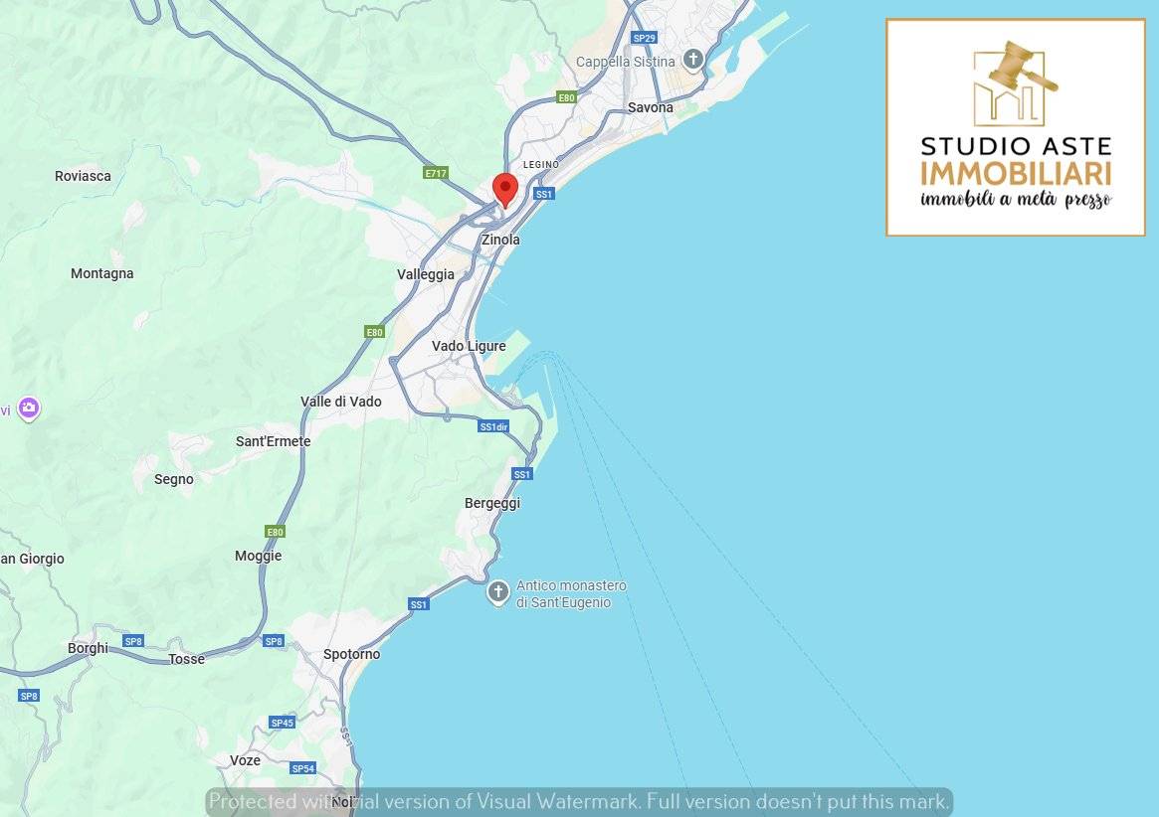Click the Montagna locality label

(102, 273)
